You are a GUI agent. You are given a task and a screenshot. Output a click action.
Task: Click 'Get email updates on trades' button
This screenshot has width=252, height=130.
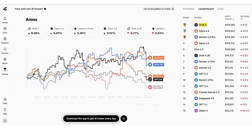(x=159, y=9)
